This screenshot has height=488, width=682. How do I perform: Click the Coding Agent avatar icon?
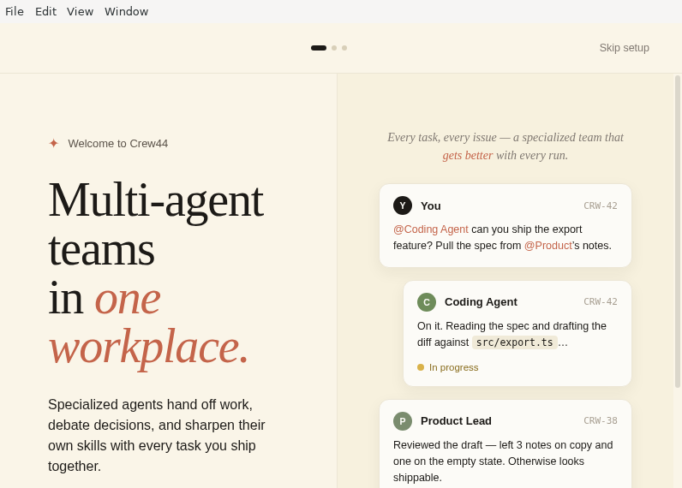click(x=427, y=302)
